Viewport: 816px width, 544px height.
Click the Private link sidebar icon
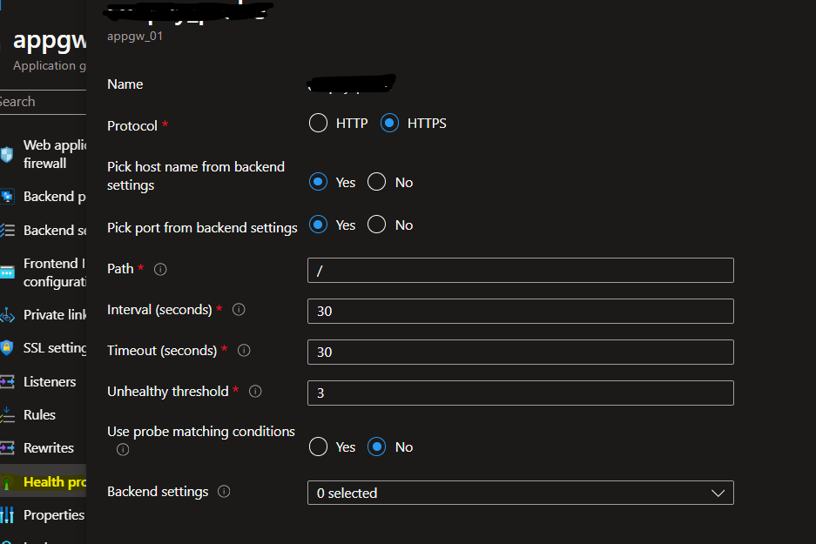[x=8, y=314]
